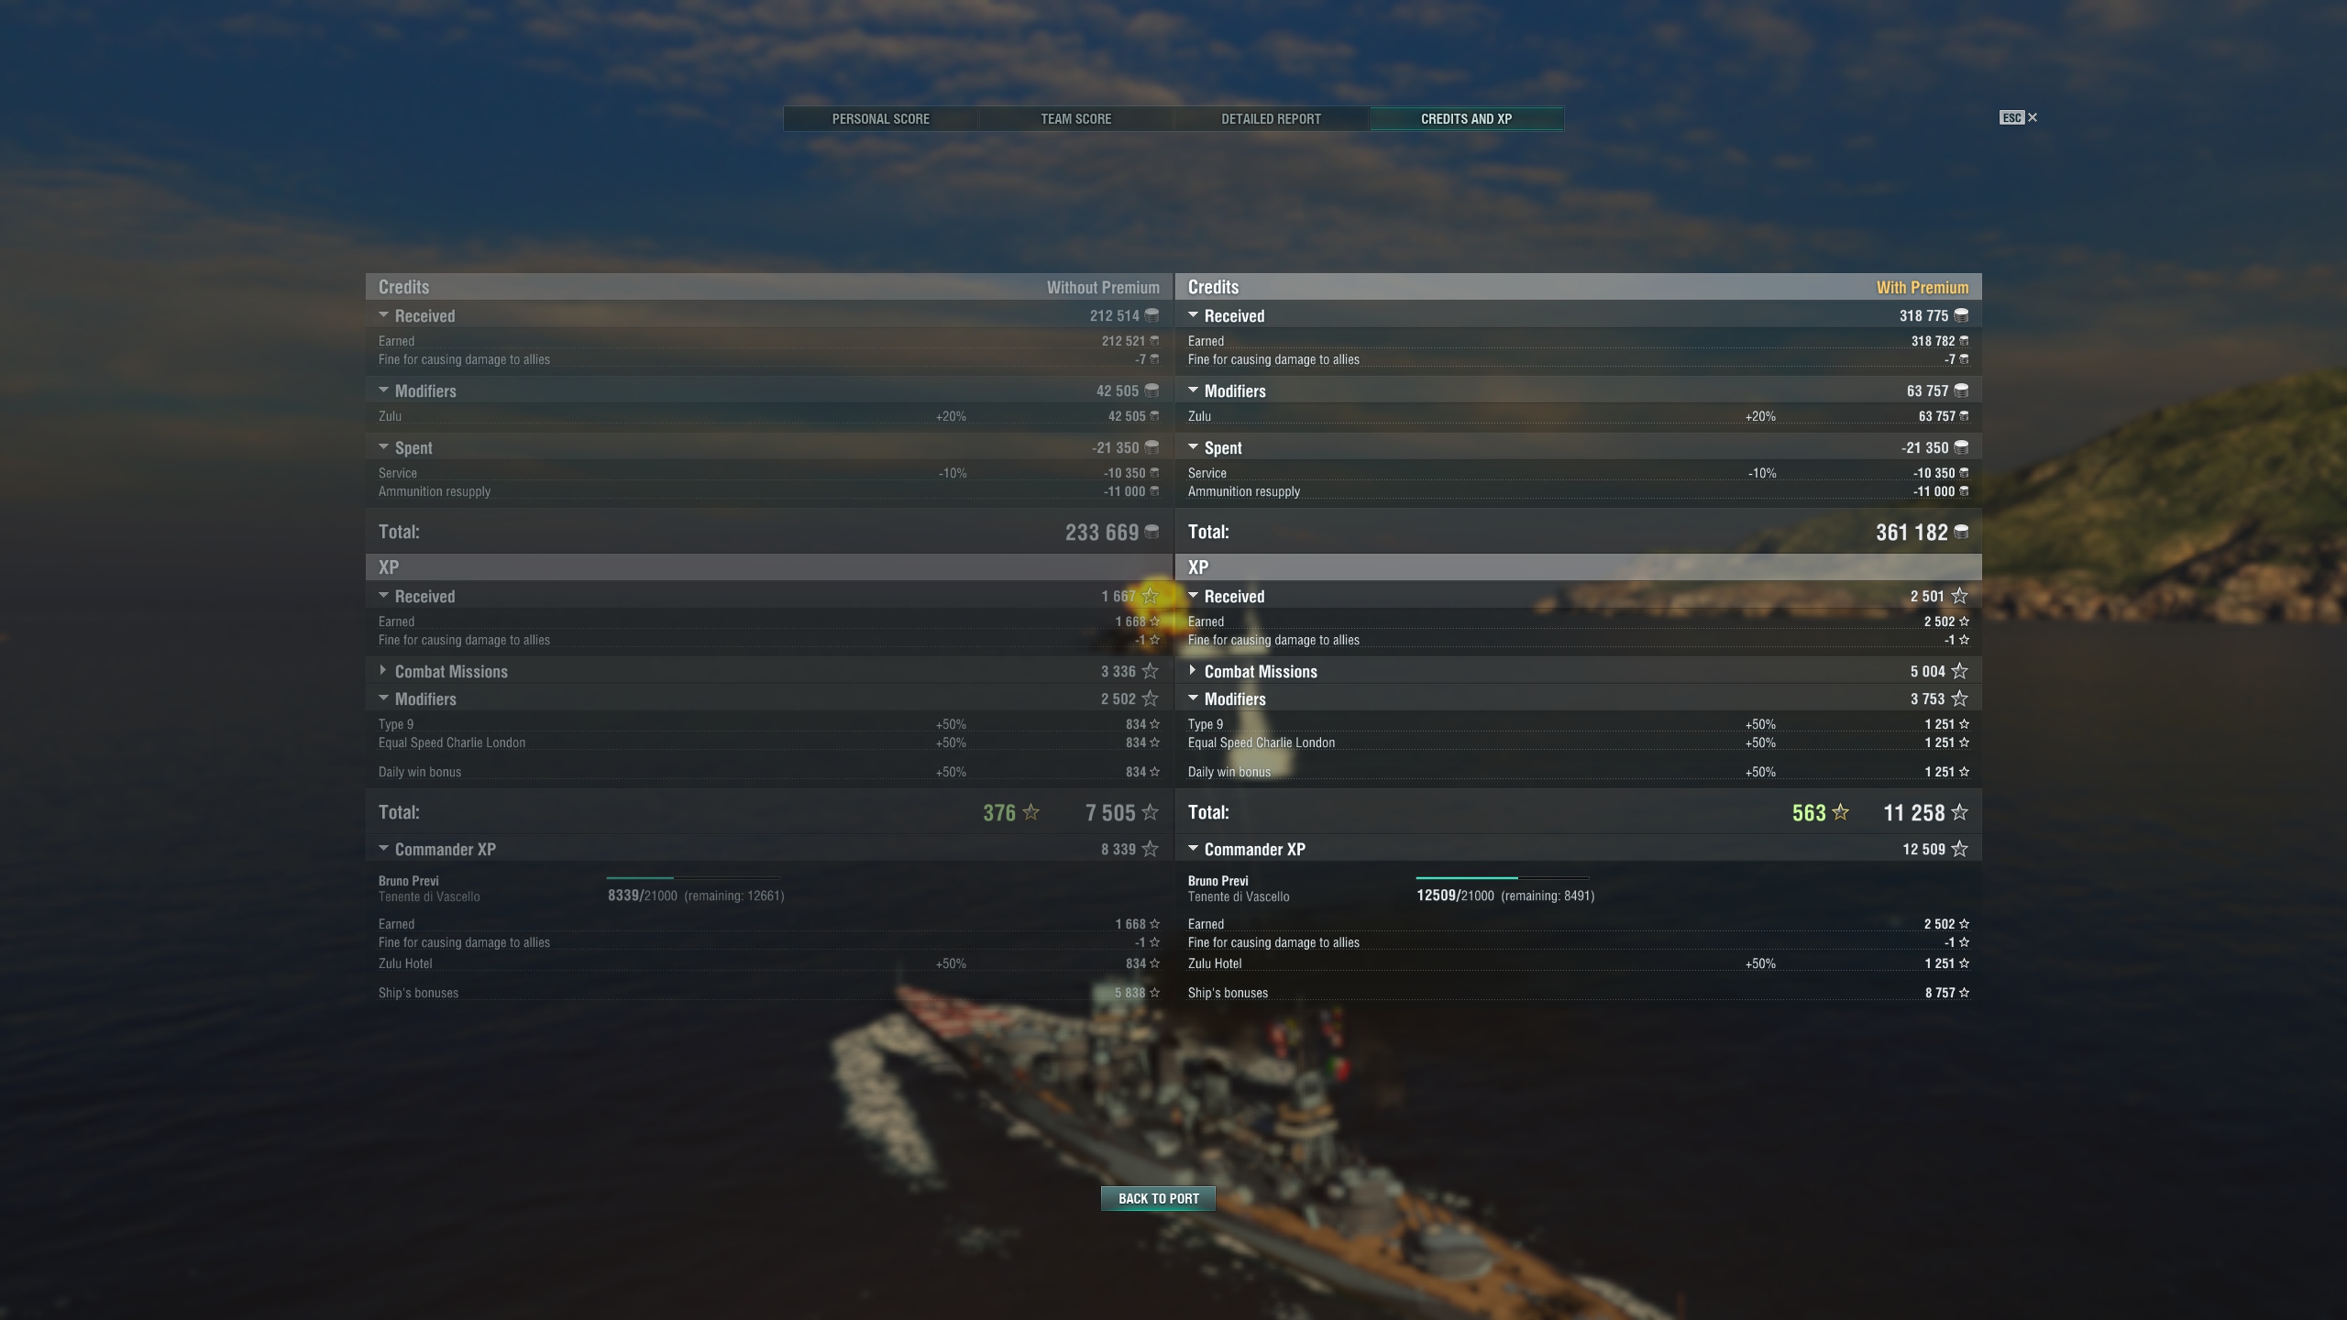Click the free XP star beside green 563
Viewport: 2347px width, 1320px height.
point(1840,812)
